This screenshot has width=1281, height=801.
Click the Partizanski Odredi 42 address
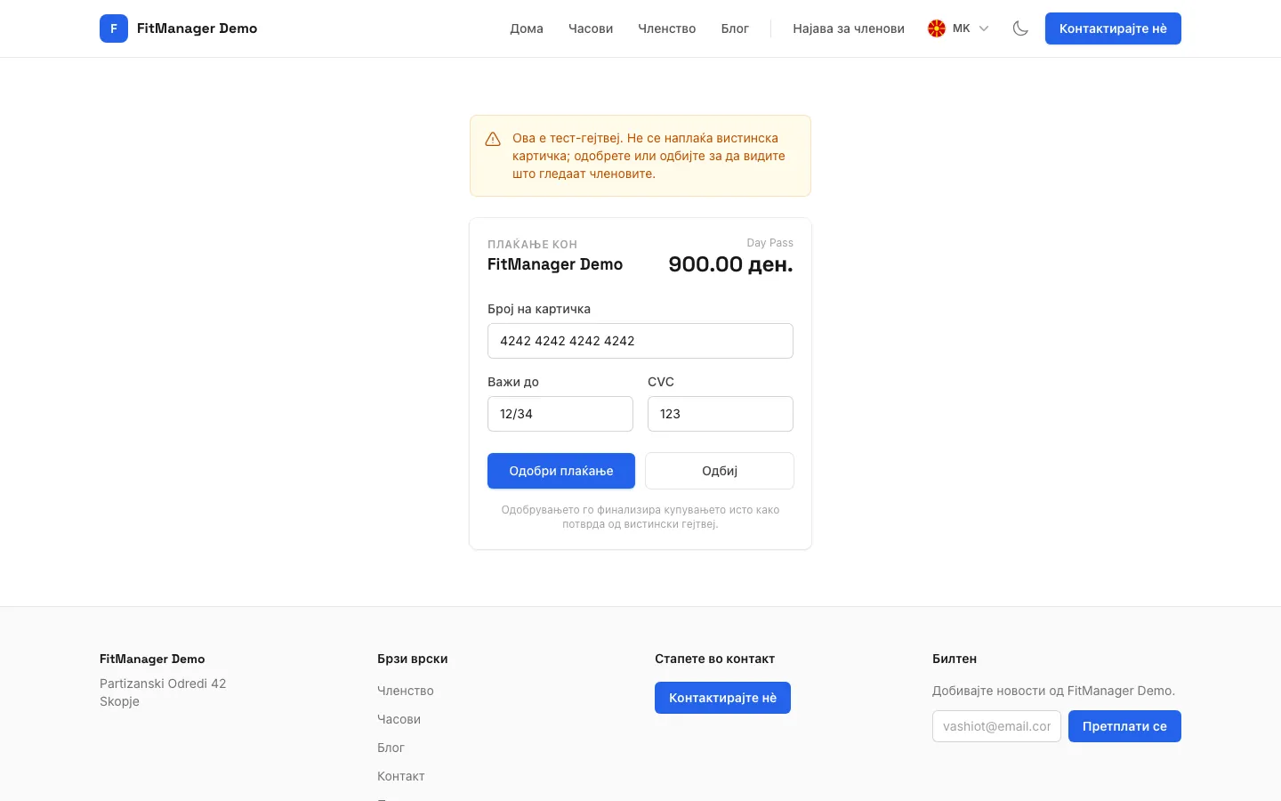click(163, 684)
